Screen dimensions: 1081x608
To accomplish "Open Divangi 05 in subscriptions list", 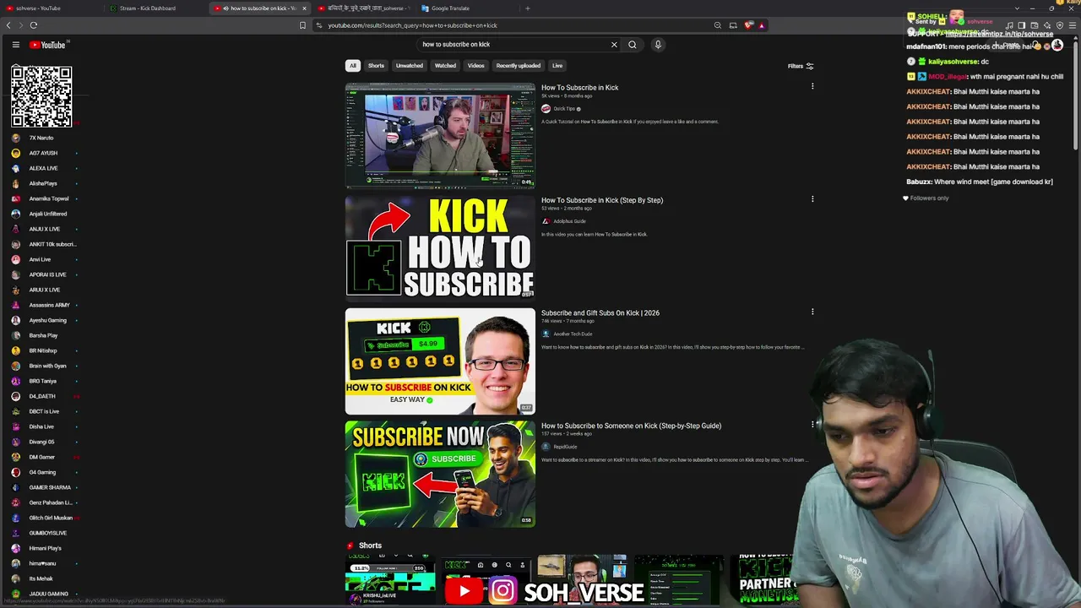I will pos(42,442).
